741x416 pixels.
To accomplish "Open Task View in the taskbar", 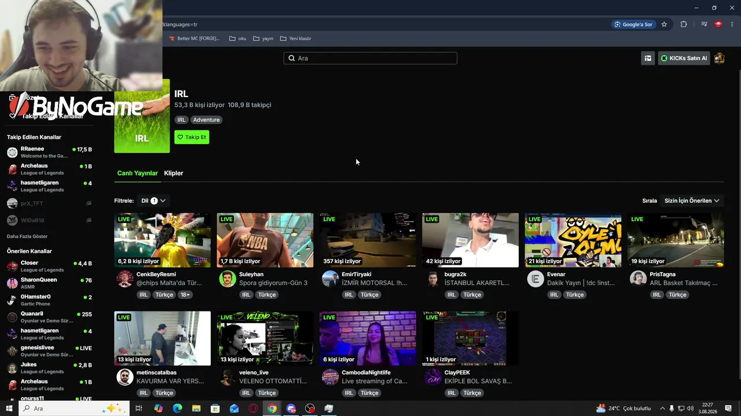I will [x=139, y=408].
